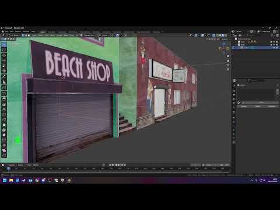Select the Add Cube tool

pos(4,87)
